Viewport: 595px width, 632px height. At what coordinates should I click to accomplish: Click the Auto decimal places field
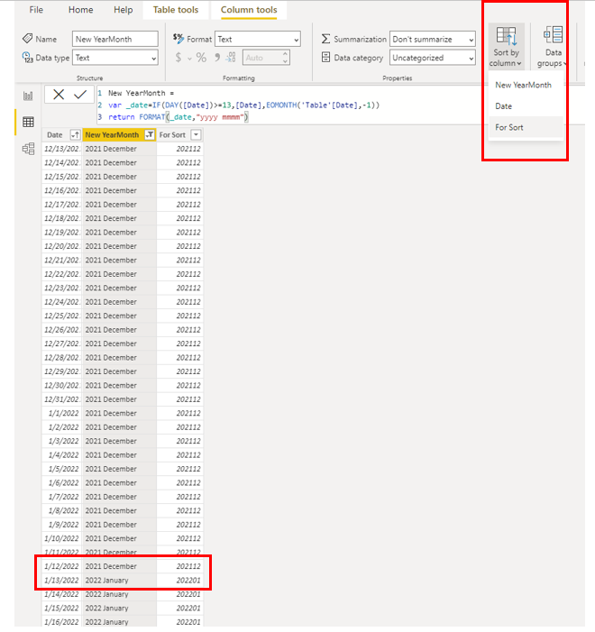point(266,58)
